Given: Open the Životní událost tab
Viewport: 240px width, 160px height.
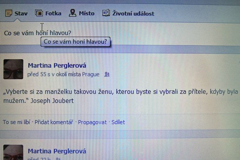Looking at the screenshot, I should click(x=128, y=13).
